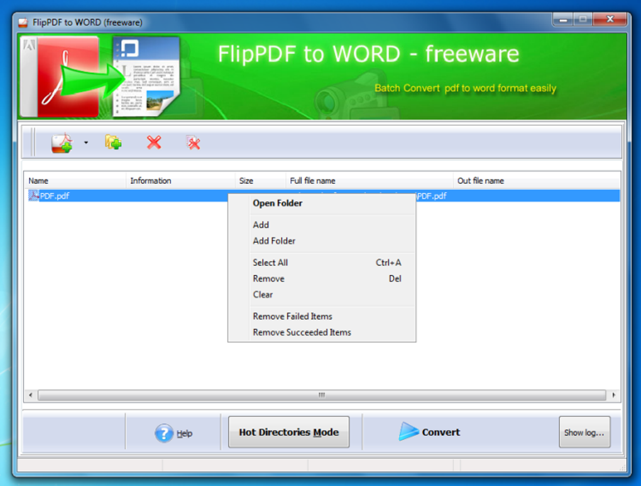This screenshot has height=486, width=641.
Task: Click the PDF file icon in the list row
Action: [x=33, y=196]
